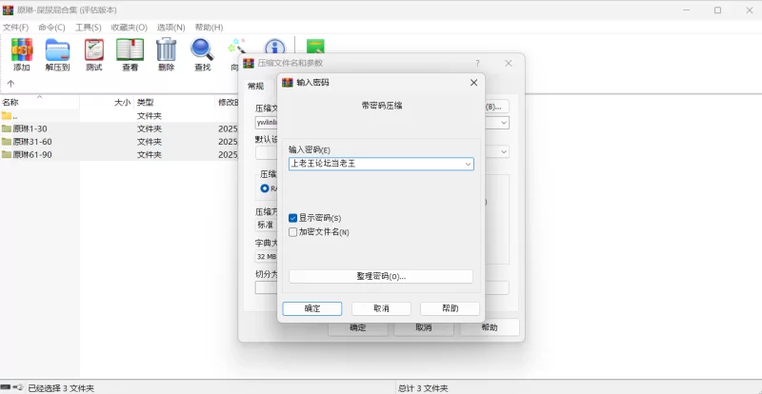Expand the password field dropdown arrow
Viewport: 762px width, 394px height.
coord(468,165)
